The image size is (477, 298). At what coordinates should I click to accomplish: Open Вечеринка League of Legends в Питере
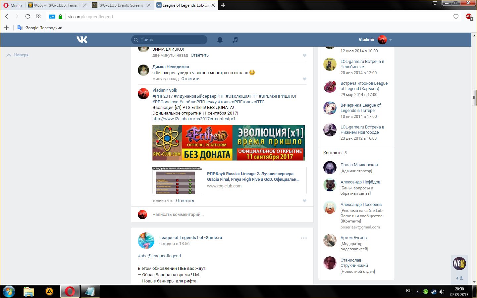(360, 108)
